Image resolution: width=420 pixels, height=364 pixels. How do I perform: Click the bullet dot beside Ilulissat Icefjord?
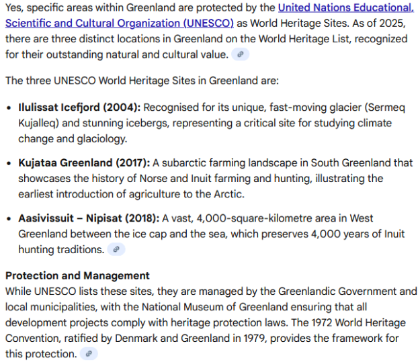pyautogui.click(x=9, y=108)
